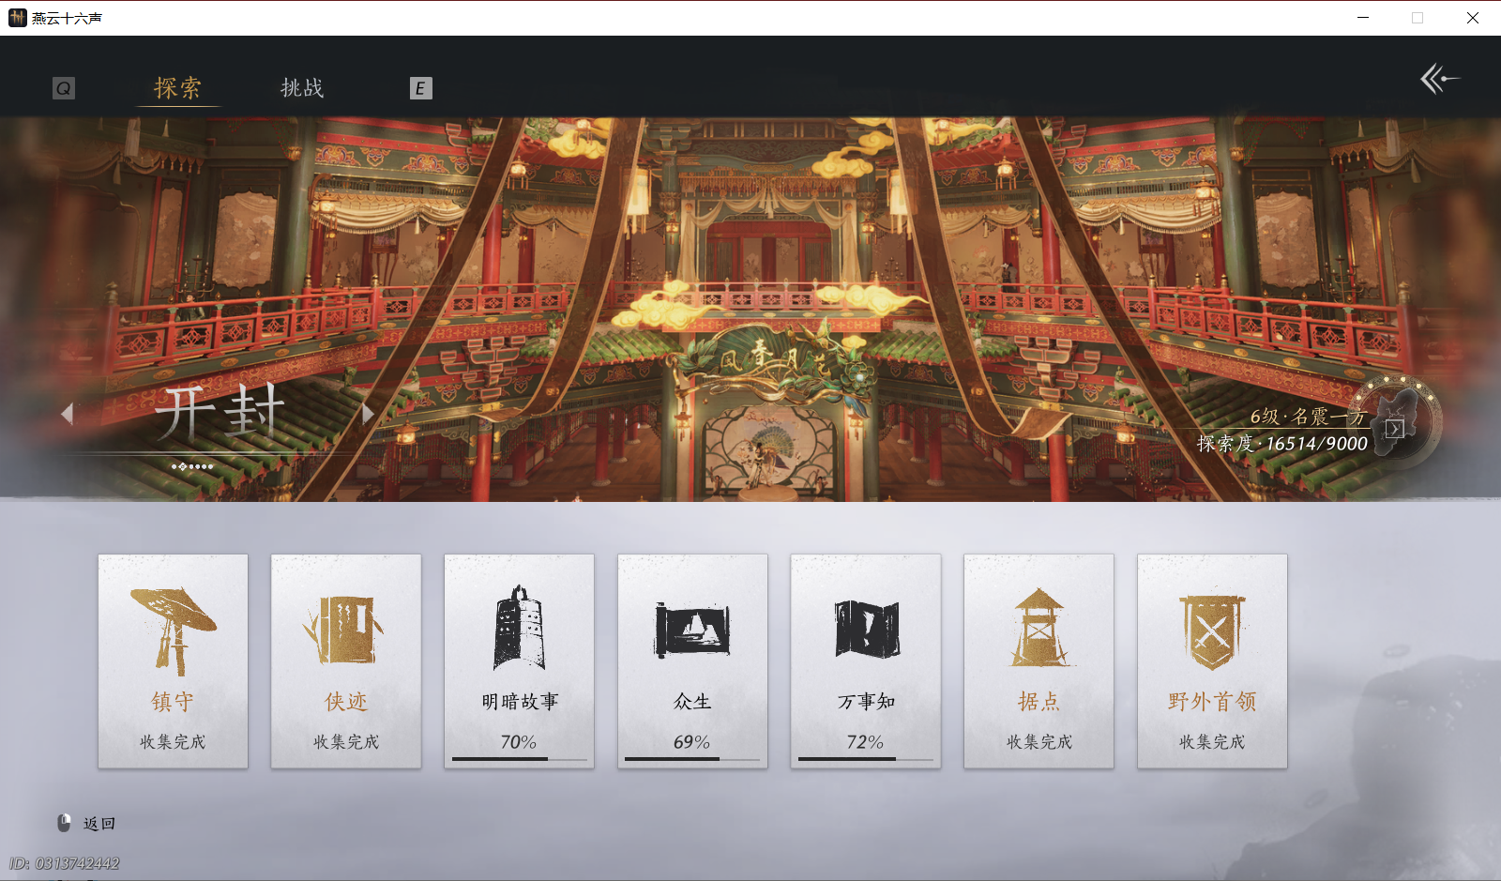Open the 侠迹 bamboo scroll icon
This screenshot has width=1501, height=881.
(345, 627)
